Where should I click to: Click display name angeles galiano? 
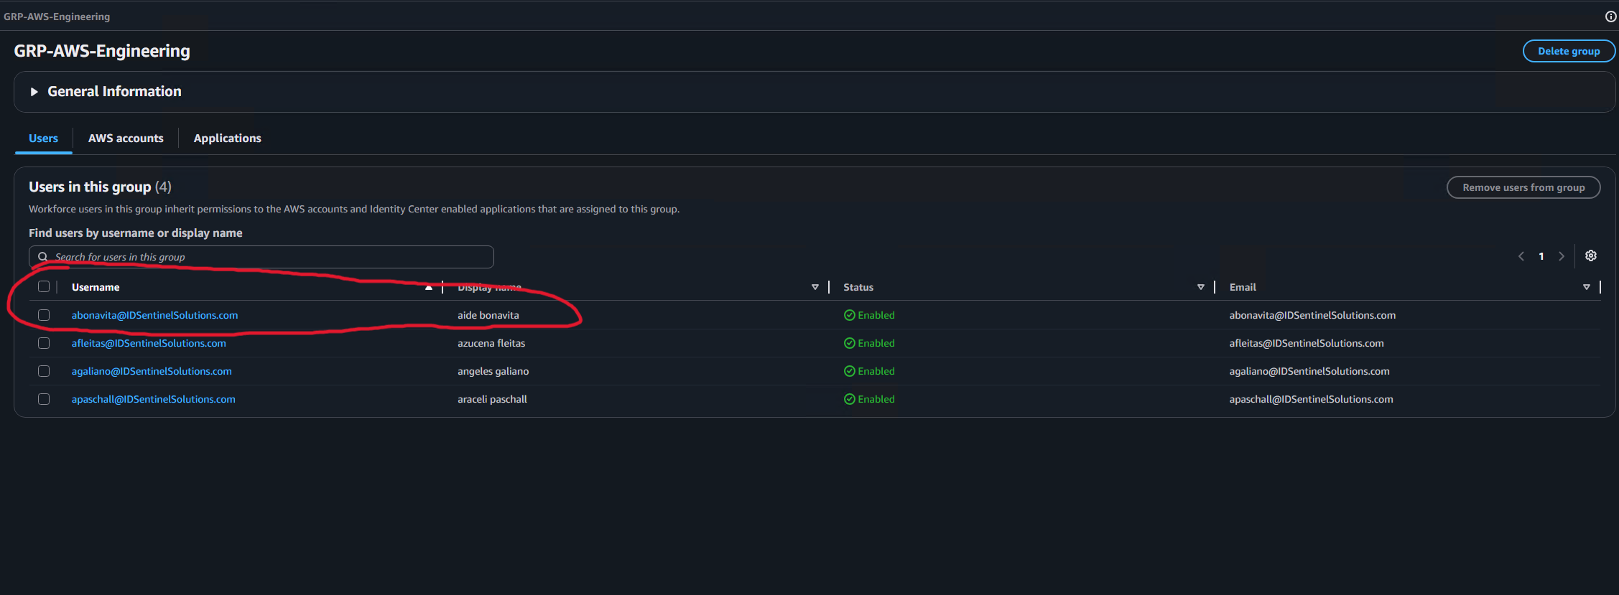(493, 371)
